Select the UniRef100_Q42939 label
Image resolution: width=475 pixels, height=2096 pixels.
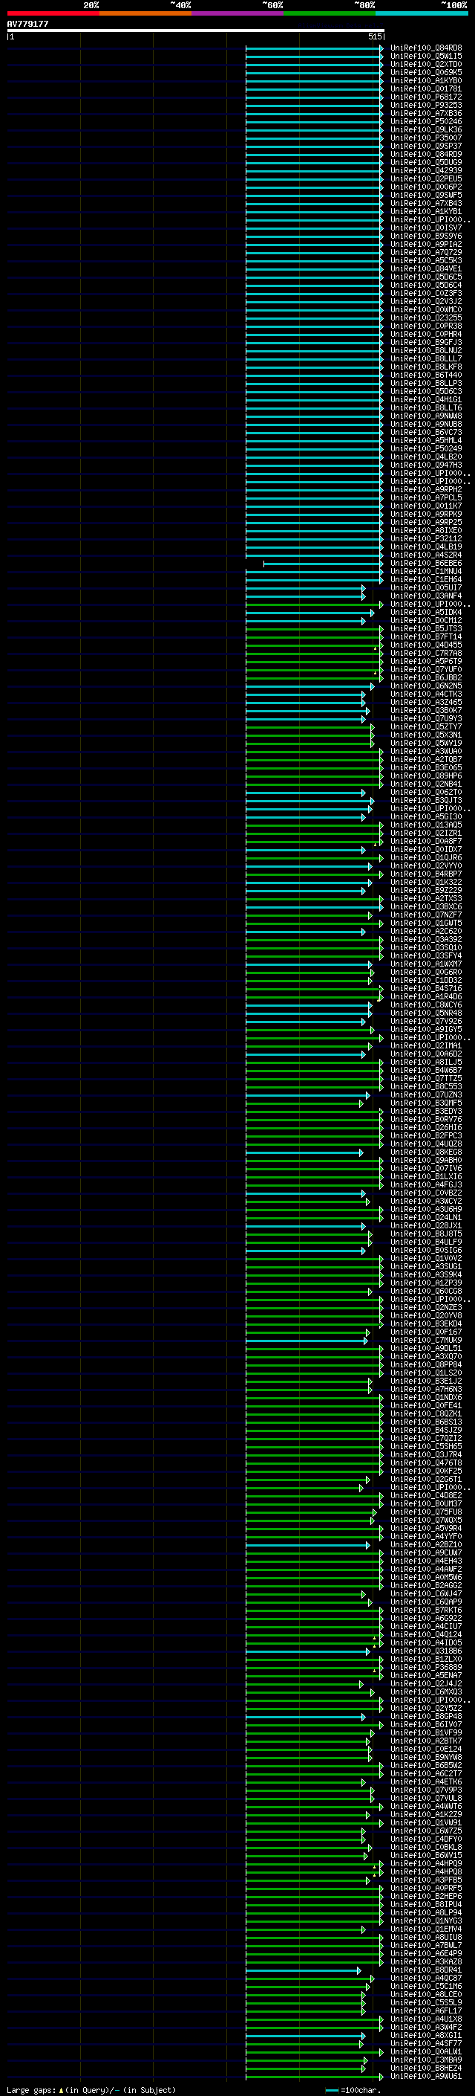click(x=426, y=170)
